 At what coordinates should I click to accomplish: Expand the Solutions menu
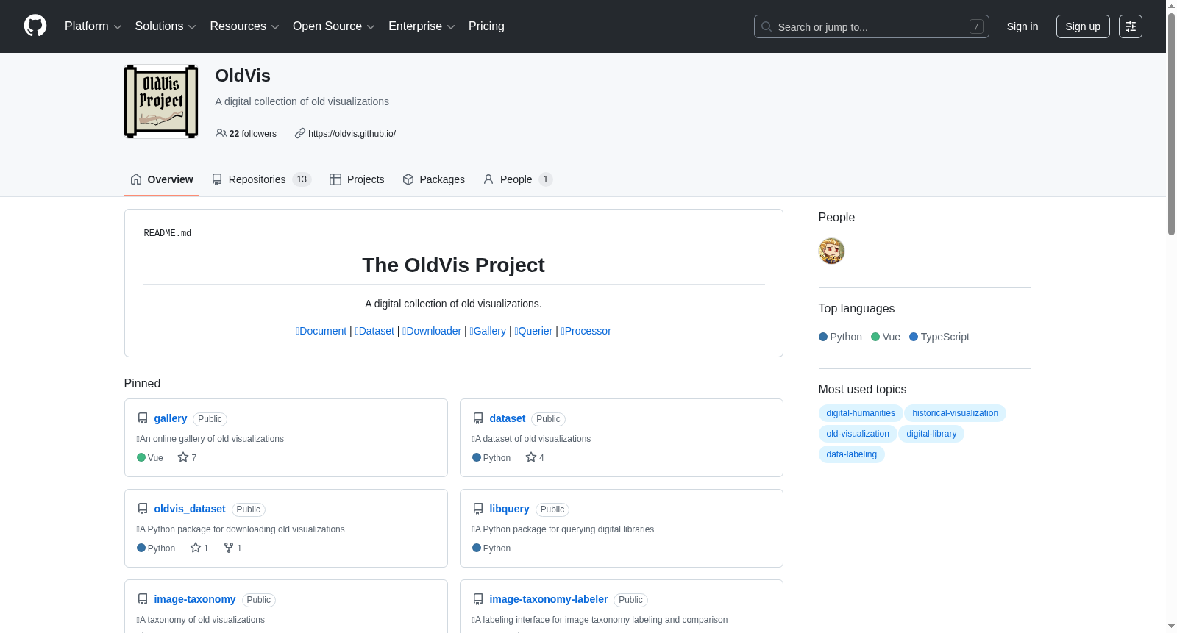click(166, 26)
